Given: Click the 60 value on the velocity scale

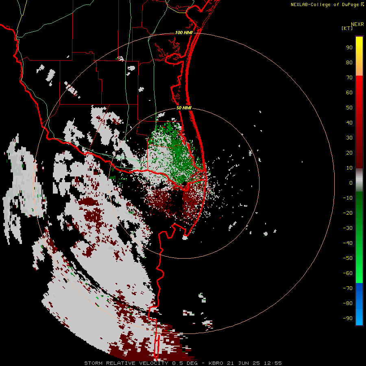Looking at the screenshot, I should pyautogui.click(x=349, y=93).
